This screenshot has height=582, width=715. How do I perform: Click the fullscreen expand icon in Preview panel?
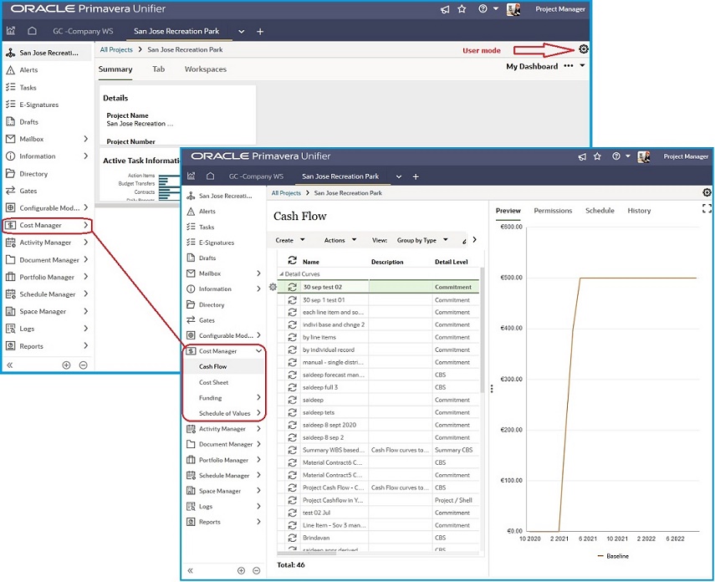tap(707, 209)
